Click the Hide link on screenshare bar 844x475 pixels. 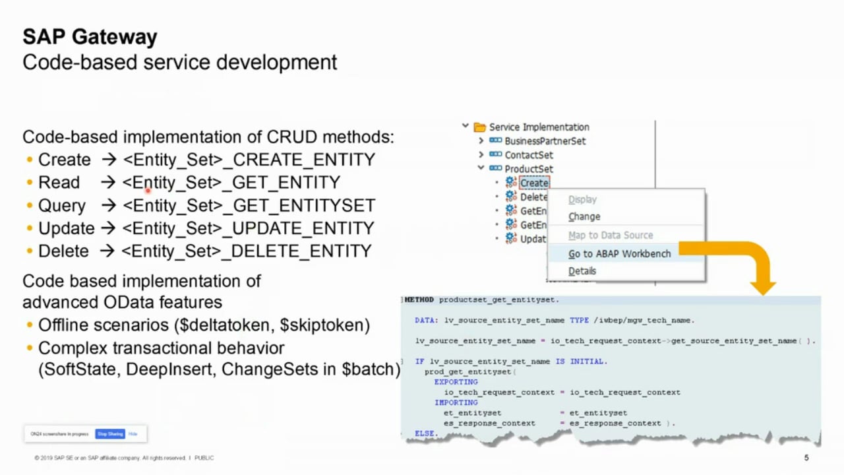(x=133, y=433)
